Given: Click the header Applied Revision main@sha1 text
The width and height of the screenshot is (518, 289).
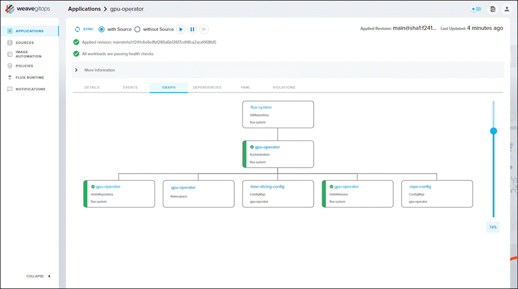Looking at the screenshot, I should 398,28.
